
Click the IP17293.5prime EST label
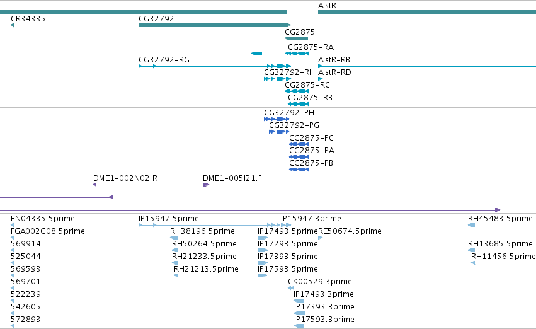(288, 244)
